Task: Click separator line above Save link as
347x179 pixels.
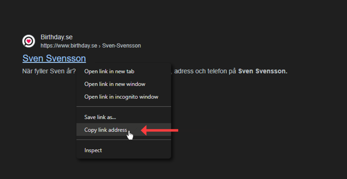Action: [124, 107]
